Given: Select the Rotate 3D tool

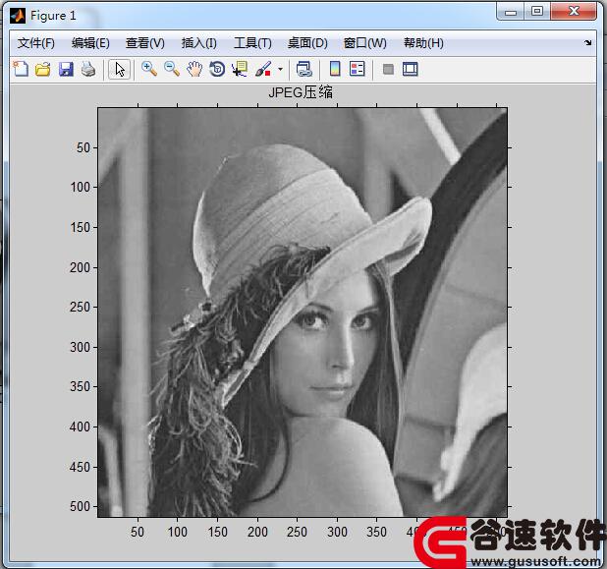Looking at the screenshot, I should tap(217, 69).
